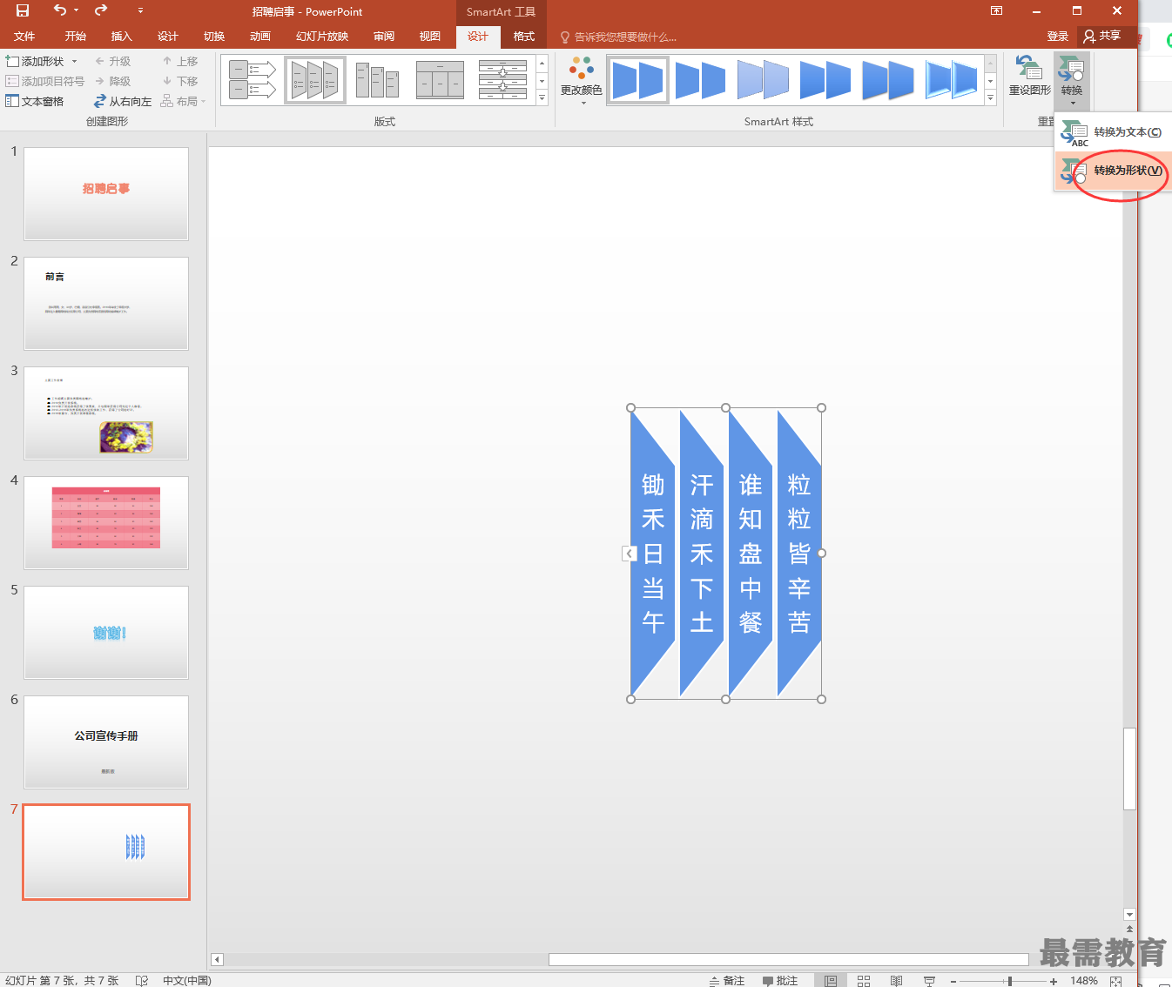
Task: Switch to Reading view icon
Action: (x=896, y=980)
